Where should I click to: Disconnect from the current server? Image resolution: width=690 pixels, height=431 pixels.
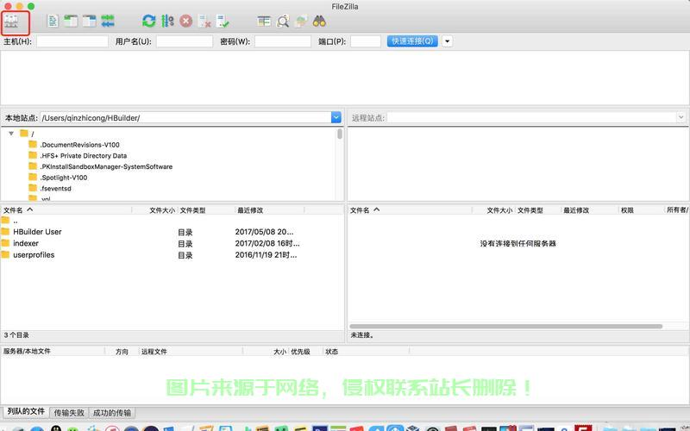pyautogui.click(x=204, y=21)
